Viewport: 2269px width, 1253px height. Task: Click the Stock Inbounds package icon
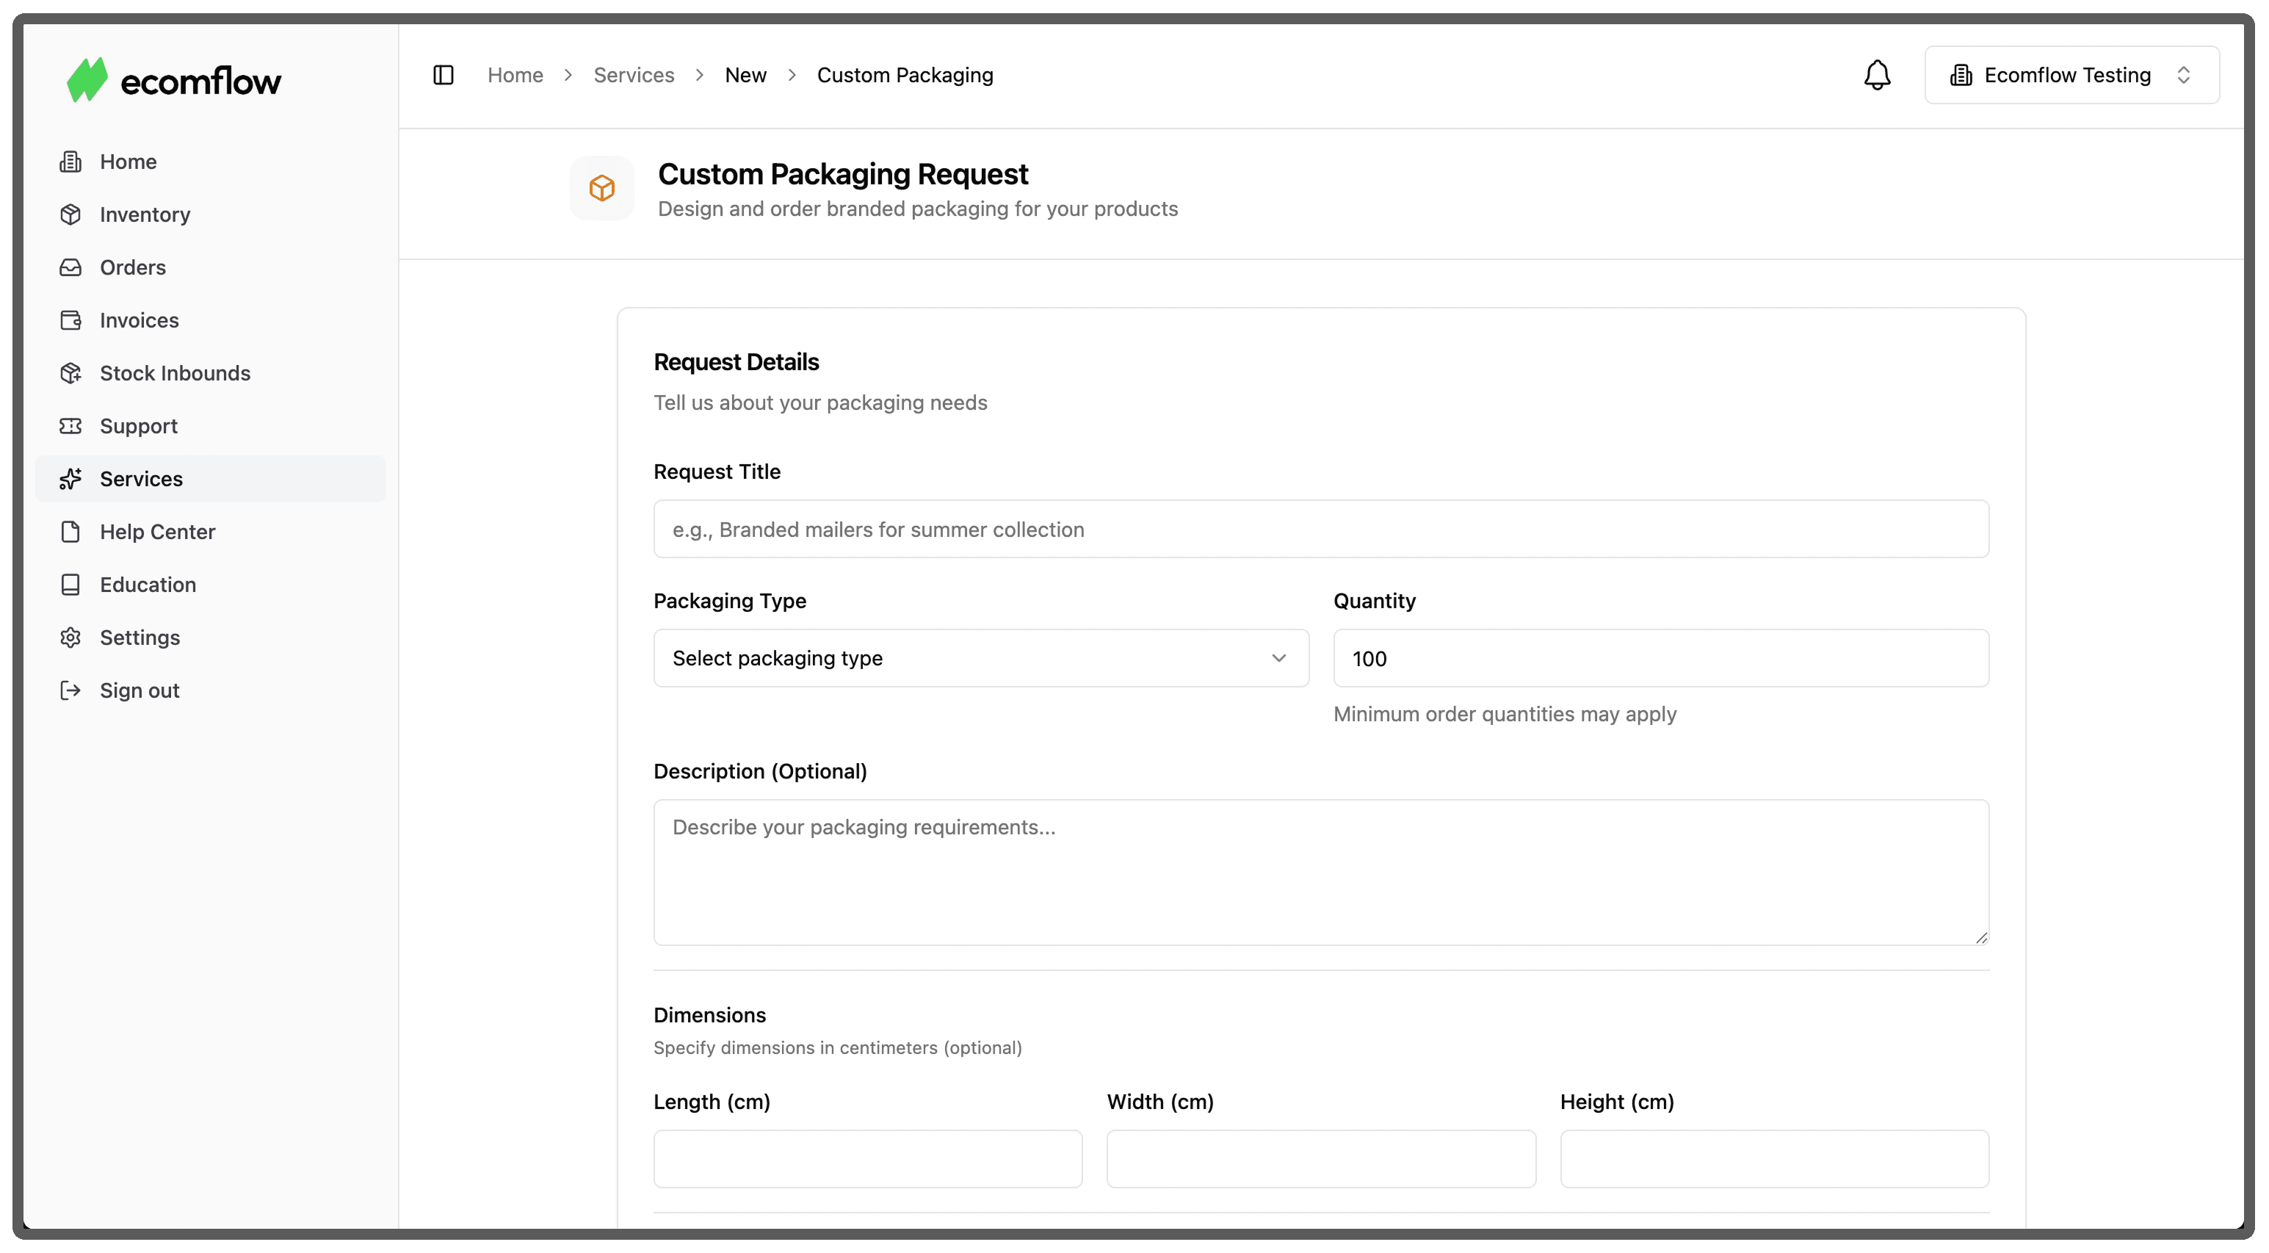[x=70, y=372]
